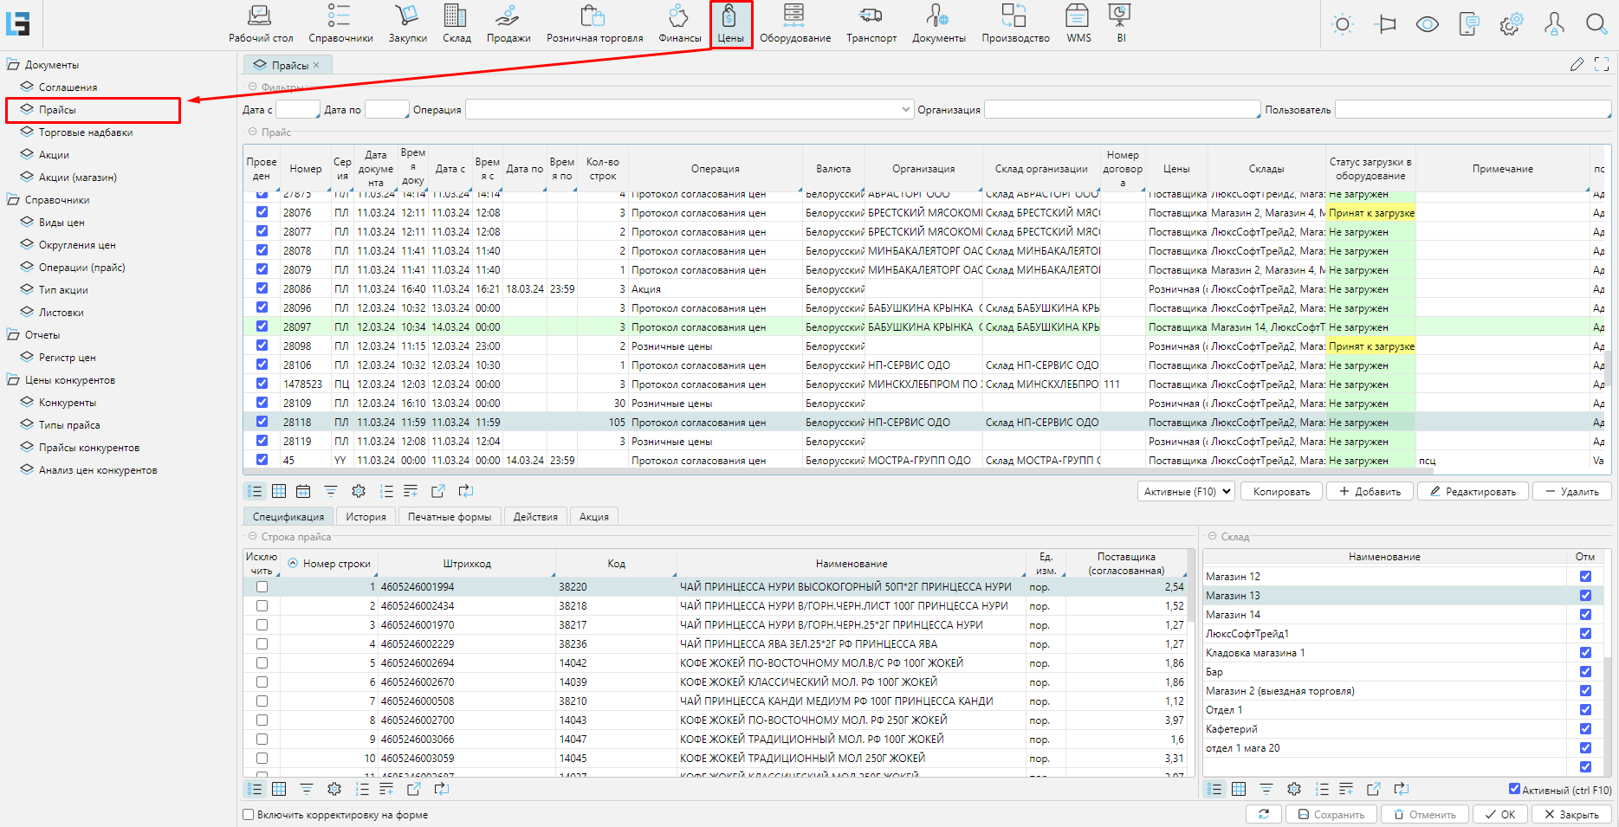Click the search magnifier icon
The width and height of the screenshot is (1619, 827).
pyautogui.click(x=1596, y=24)
